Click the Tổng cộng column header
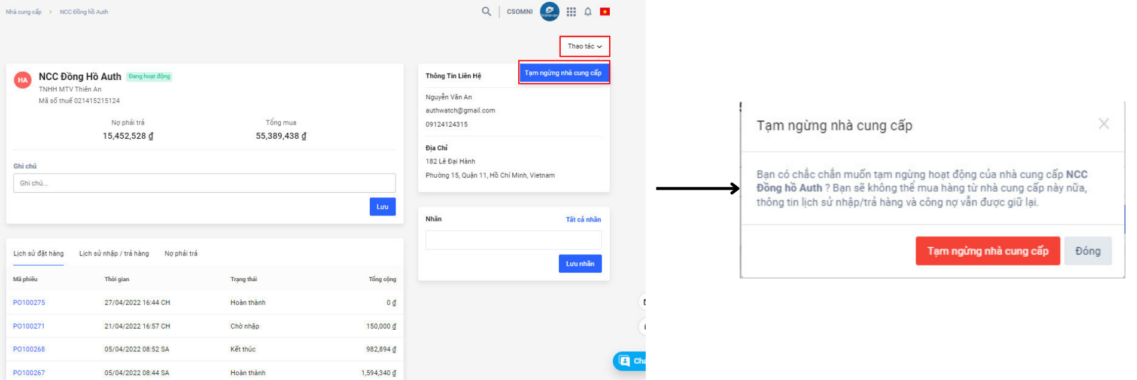This screenshot has width=1137, height=380. 382,279
